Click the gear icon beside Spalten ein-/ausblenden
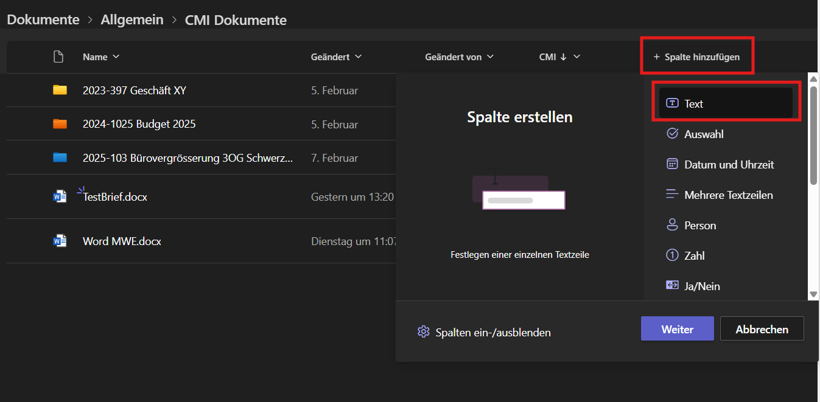Screen dimensions: 820x402 [x=423, y=332]
